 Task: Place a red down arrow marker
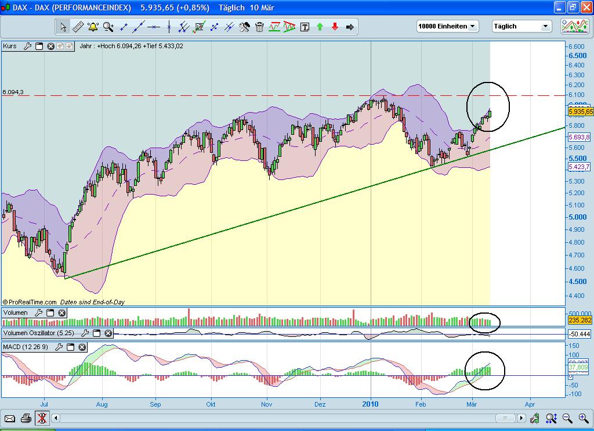point(335,27)
